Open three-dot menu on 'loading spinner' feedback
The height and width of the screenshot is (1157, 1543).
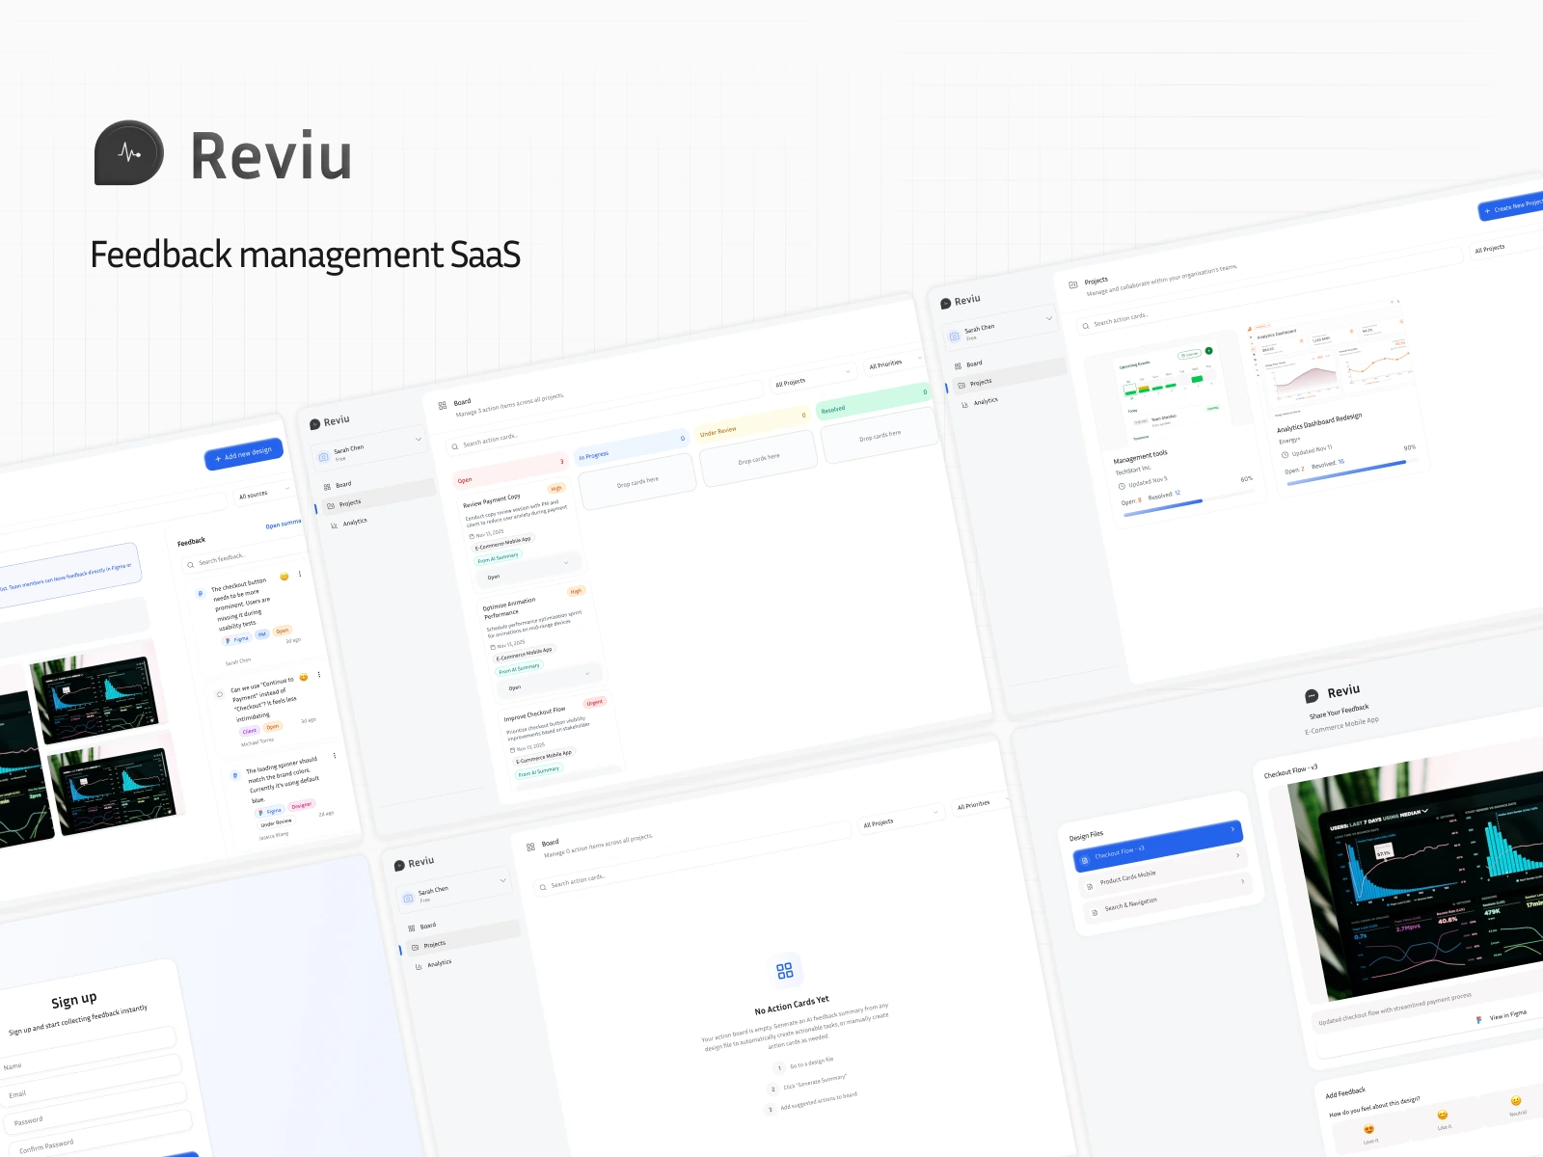click(335, 756)
